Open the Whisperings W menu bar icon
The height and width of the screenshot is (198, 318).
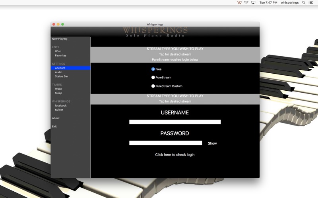(x=240, y=3)
